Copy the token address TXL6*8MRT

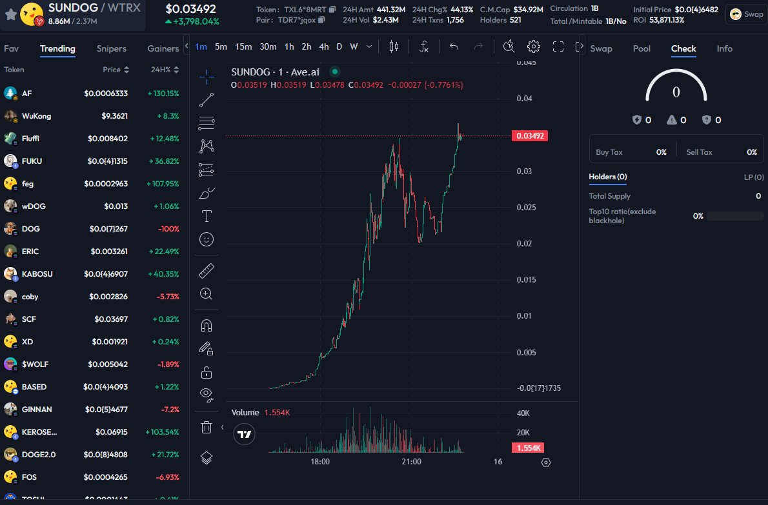click(332, 9)
